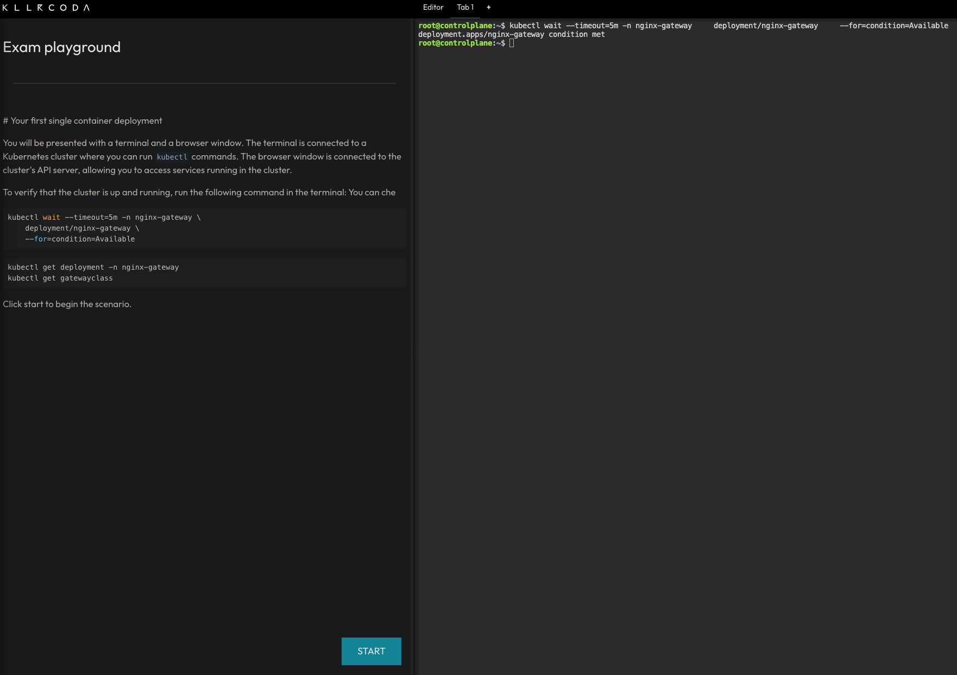The image size is (957, 675).
Task: Select the Tab 1 terminal tab
Action: (x=465, y=8)
